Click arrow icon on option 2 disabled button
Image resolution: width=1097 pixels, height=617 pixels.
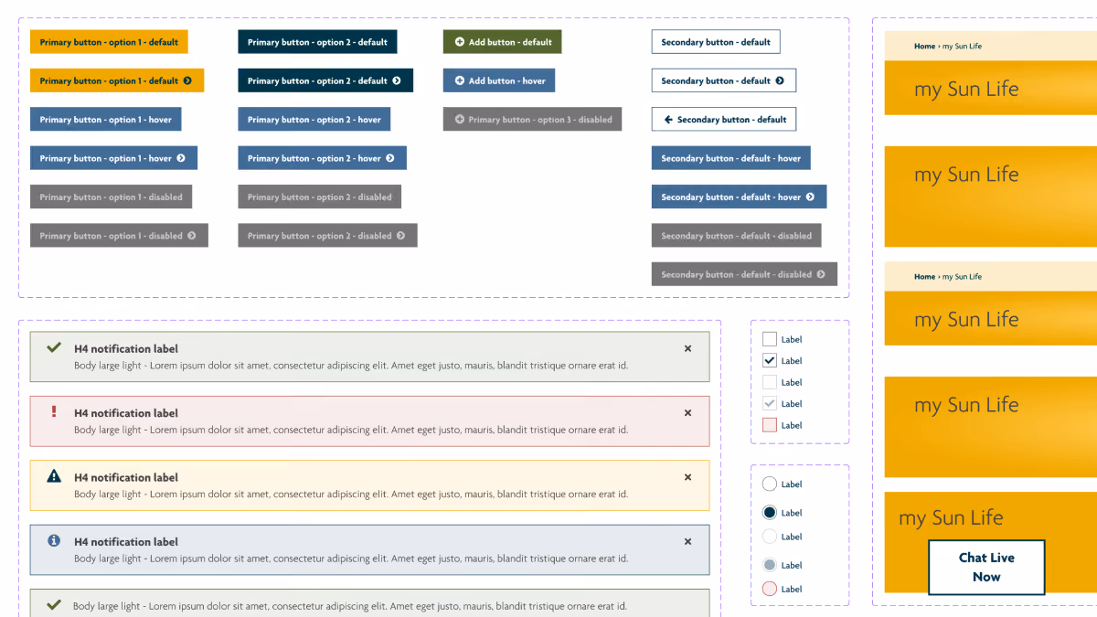coord(401,236)
